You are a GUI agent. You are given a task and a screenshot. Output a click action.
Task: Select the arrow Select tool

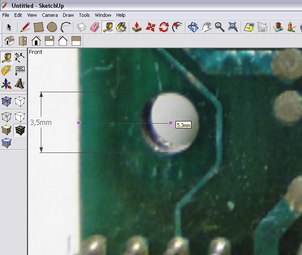[9, 27]
